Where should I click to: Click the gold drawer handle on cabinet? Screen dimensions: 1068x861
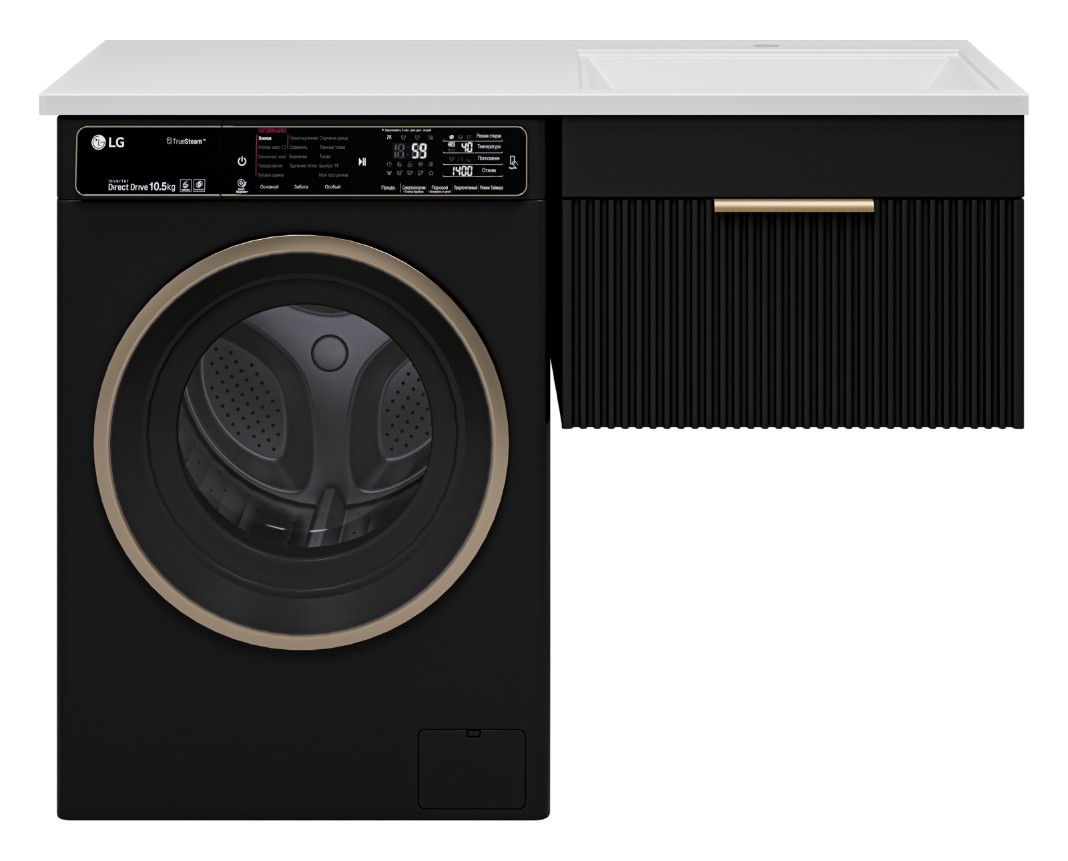pos(794,206)
